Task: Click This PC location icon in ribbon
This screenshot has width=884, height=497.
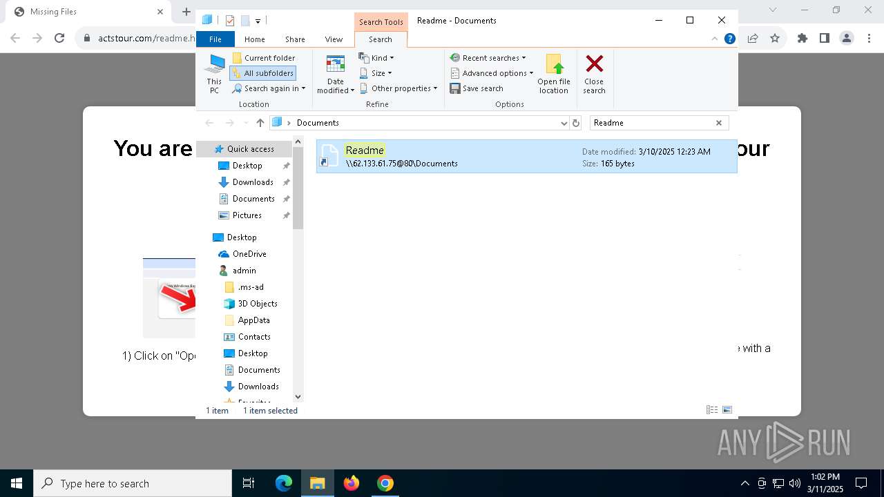Action: point(214,75)
